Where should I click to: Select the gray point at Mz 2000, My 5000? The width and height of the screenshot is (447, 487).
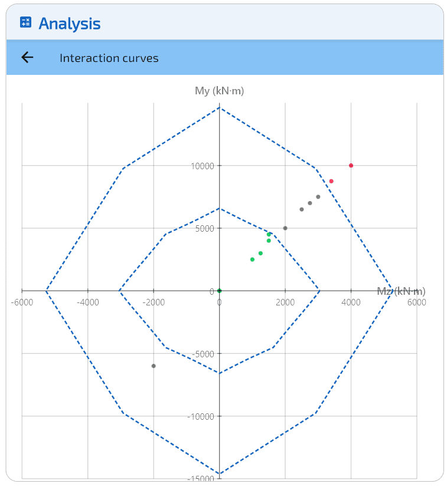[285, 228]
